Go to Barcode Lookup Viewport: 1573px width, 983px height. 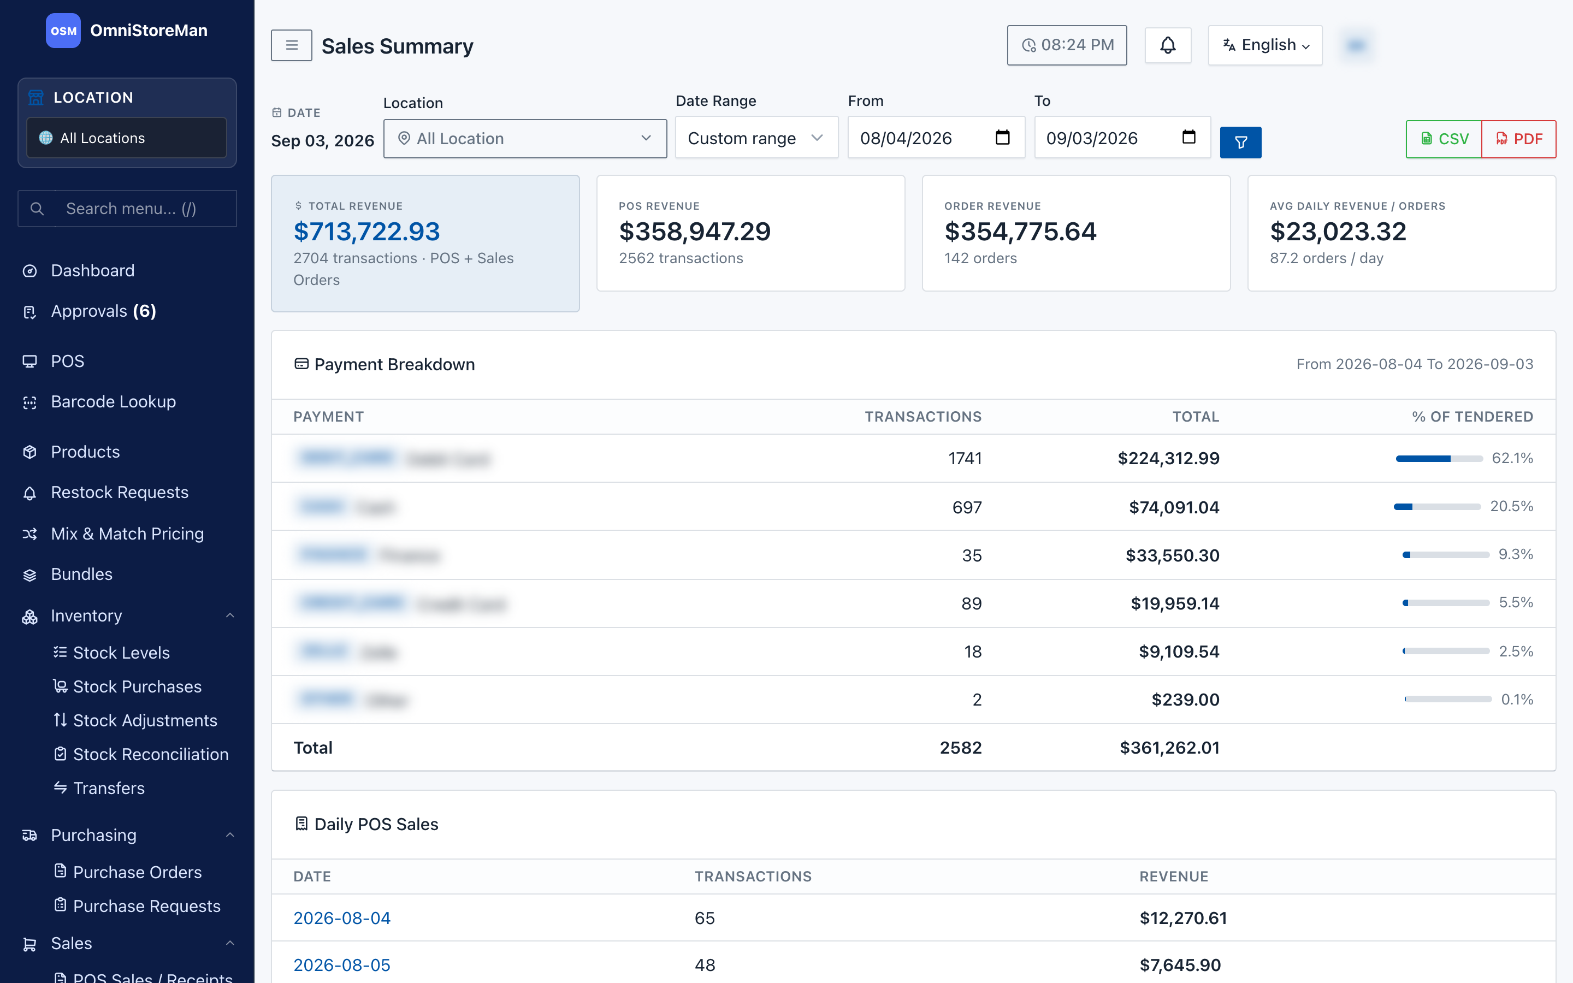coord(113,402)
